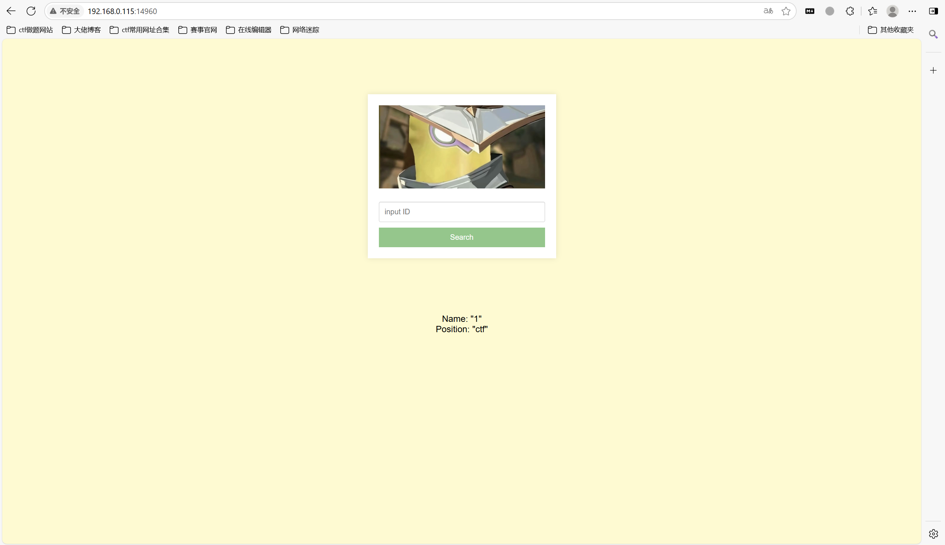Click the character image in the card
This screenshot has height=545, width=945.
tap(462, 147)
